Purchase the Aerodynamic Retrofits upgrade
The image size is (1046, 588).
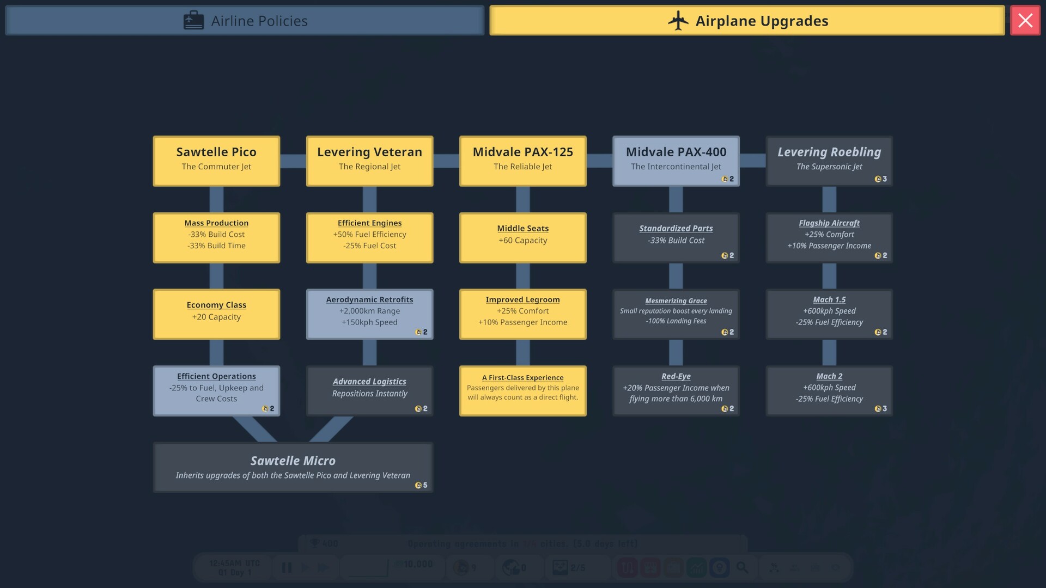(x=369, y=314)
